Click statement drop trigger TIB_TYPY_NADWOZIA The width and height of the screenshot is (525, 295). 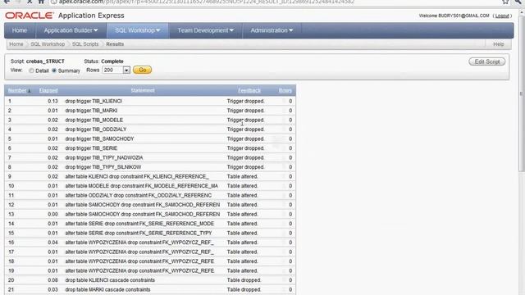tap(104, 157)
